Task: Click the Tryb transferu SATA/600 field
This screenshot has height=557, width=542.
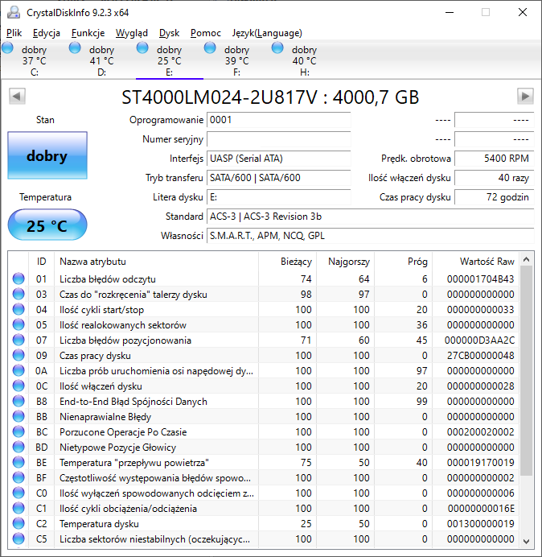Action: pyautogui.click(x=278, y=178)
